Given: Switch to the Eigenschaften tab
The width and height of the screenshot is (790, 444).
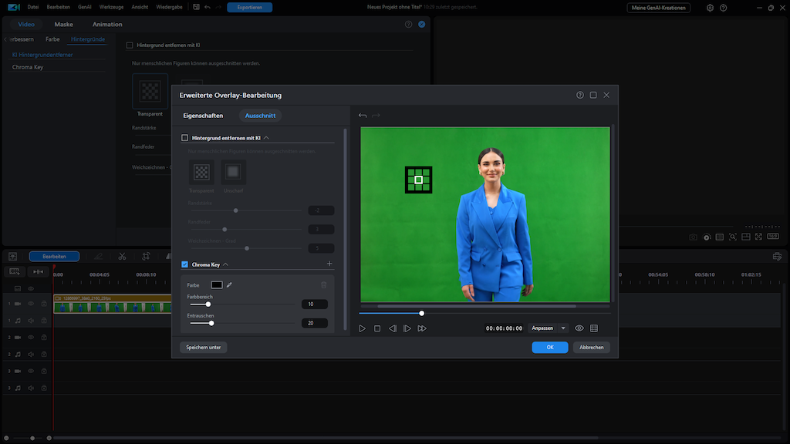Looking at the screenshot, I should pyautogui.click(x=203, y=116).
